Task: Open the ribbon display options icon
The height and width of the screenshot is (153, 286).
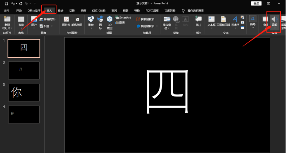Action: tap(269, 3)
